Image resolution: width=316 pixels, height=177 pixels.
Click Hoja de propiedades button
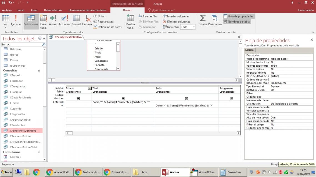(238, 16)
